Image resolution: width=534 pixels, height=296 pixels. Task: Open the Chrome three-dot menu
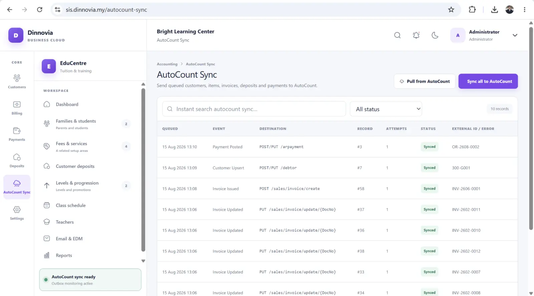pyautogui.click(x=525, y=10)
